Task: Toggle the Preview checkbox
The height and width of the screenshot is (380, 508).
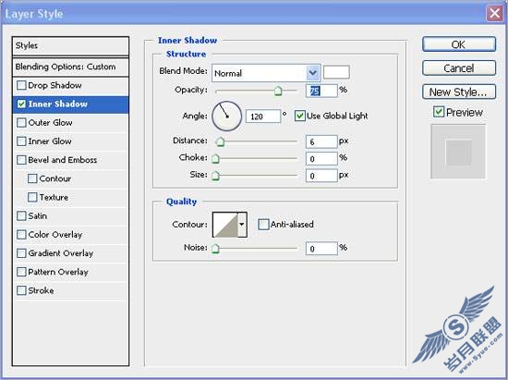Action: click(x=439, y=112)
